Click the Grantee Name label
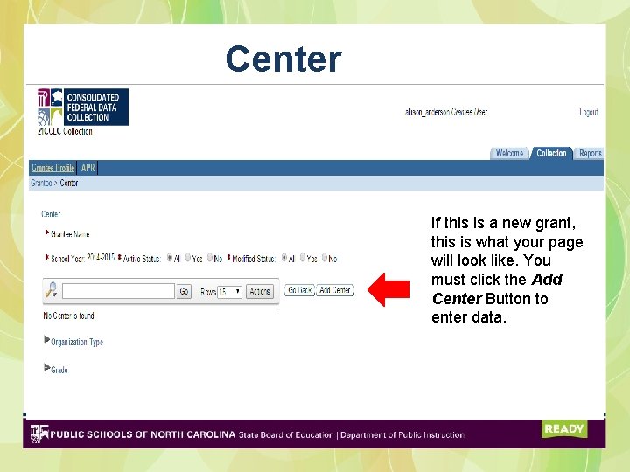This screenshot has width=630, height=472. pyautogui.click(x=70, y=233)
